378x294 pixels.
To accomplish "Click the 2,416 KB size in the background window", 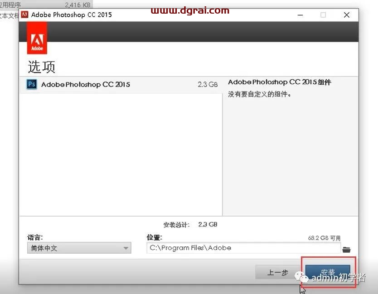I will [78, 5].
